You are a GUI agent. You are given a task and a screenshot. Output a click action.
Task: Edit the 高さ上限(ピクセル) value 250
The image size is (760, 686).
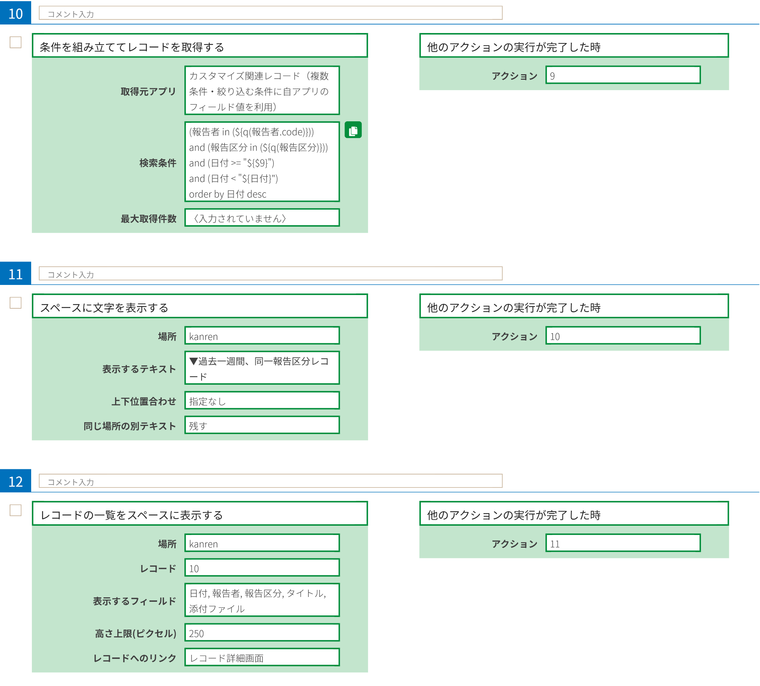(262, 633)
